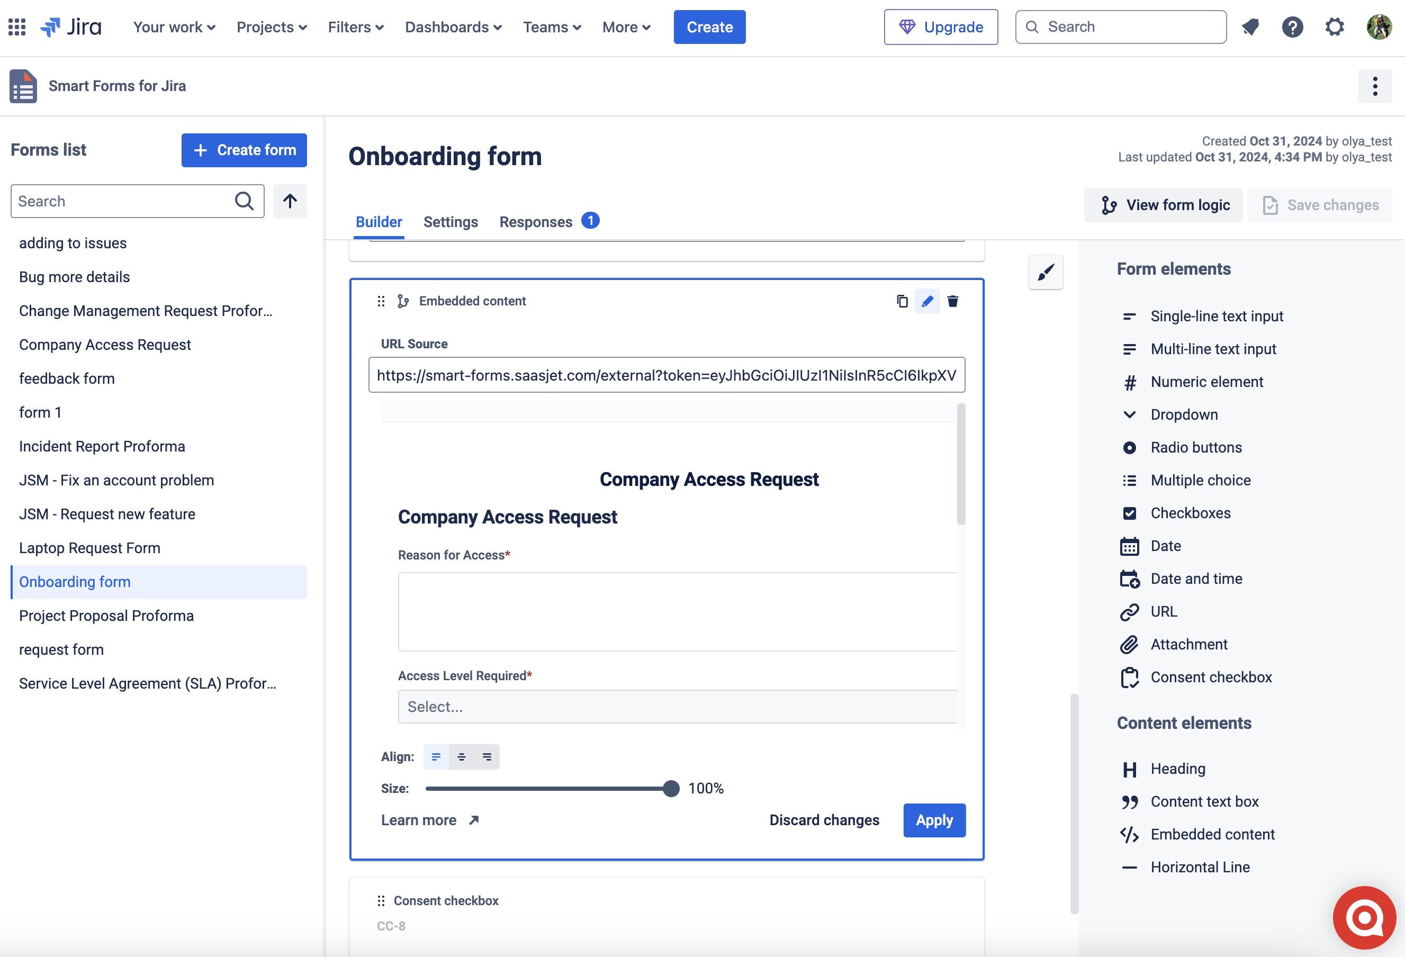Open the Responses tab
This screenshot has height=957, width=1405.
click(536, 222)
